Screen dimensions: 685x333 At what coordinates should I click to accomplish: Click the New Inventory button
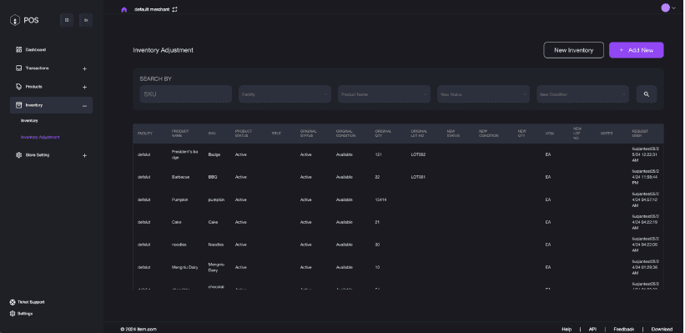(573, 50)
